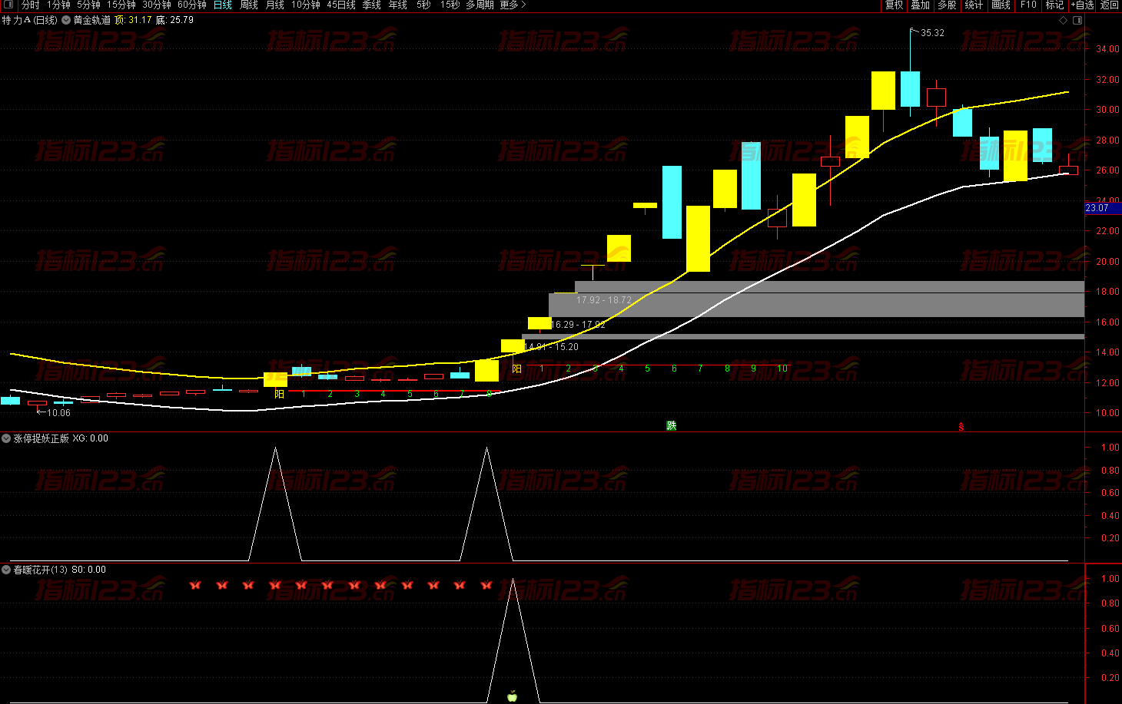The height and width of the screenshot is (704, 1122).
Task: Click the 14.91 - 15.20 gap zone label
Action: click(552, 347)
